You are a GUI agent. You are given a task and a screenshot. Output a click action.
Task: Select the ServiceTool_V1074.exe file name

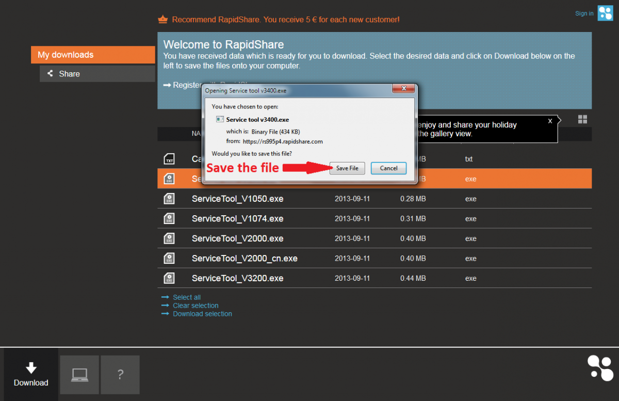[x=237, y=219]
